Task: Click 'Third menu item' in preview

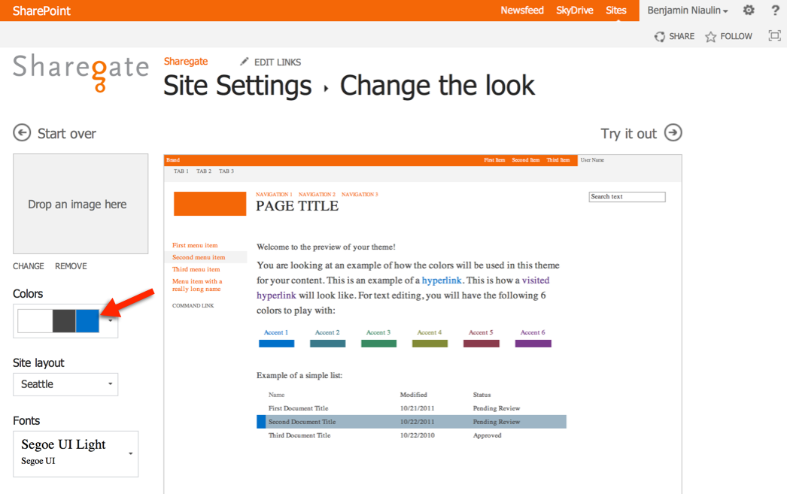Action: click(196, 269)
